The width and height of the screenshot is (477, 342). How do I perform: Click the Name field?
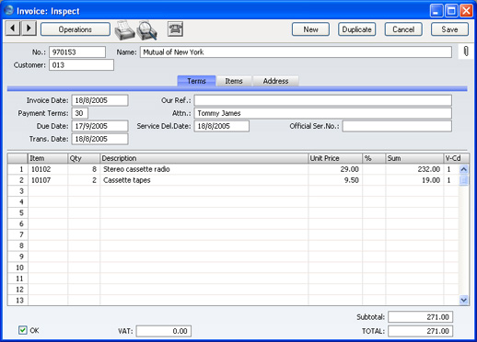coord(296,52)
